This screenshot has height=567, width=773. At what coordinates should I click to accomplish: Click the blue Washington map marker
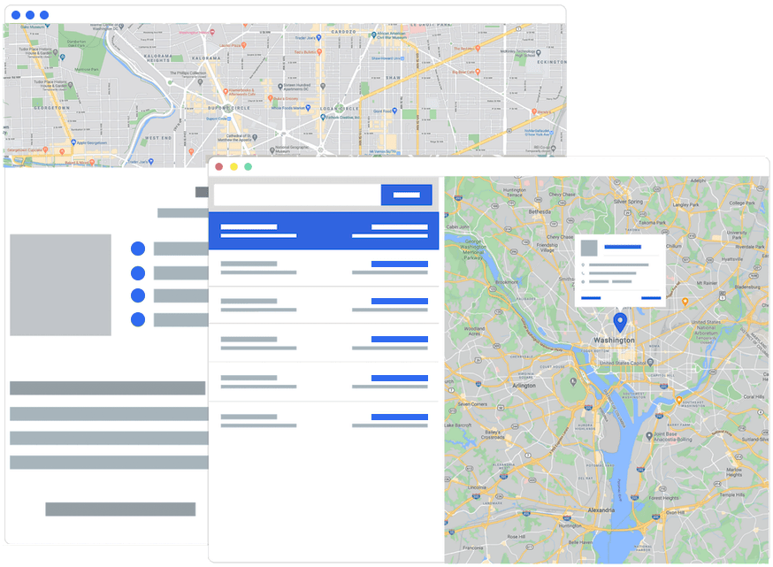621,321
